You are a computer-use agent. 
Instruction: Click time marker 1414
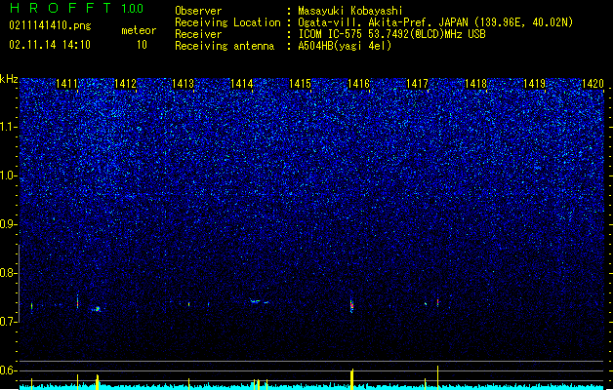coord(242,83)
